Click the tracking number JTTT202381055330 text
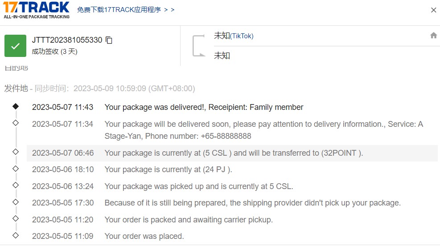 coord(67,40)
